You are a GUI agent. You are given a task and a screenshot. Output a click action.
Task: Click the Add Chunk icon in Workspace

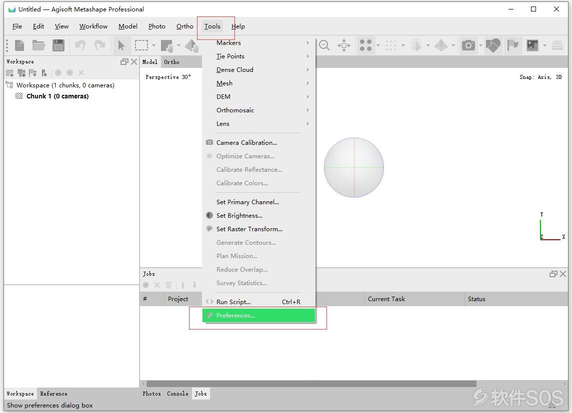10,73
